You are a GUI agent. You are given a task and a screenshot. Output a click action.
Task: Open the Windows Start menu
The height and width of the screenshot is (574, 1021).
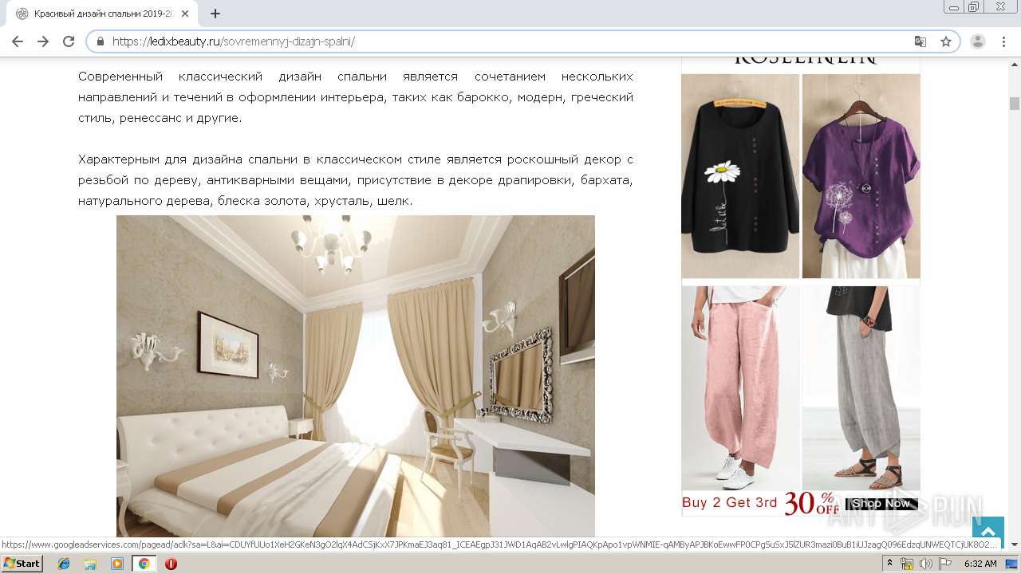[x=22, y=563]
